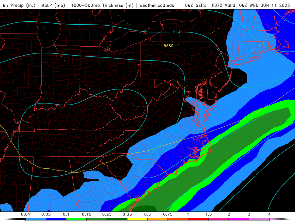The height and width of the screenshot is (221, 295).
Task: Click the '6h Precip (in.)' title text
Action: (19, 5)
